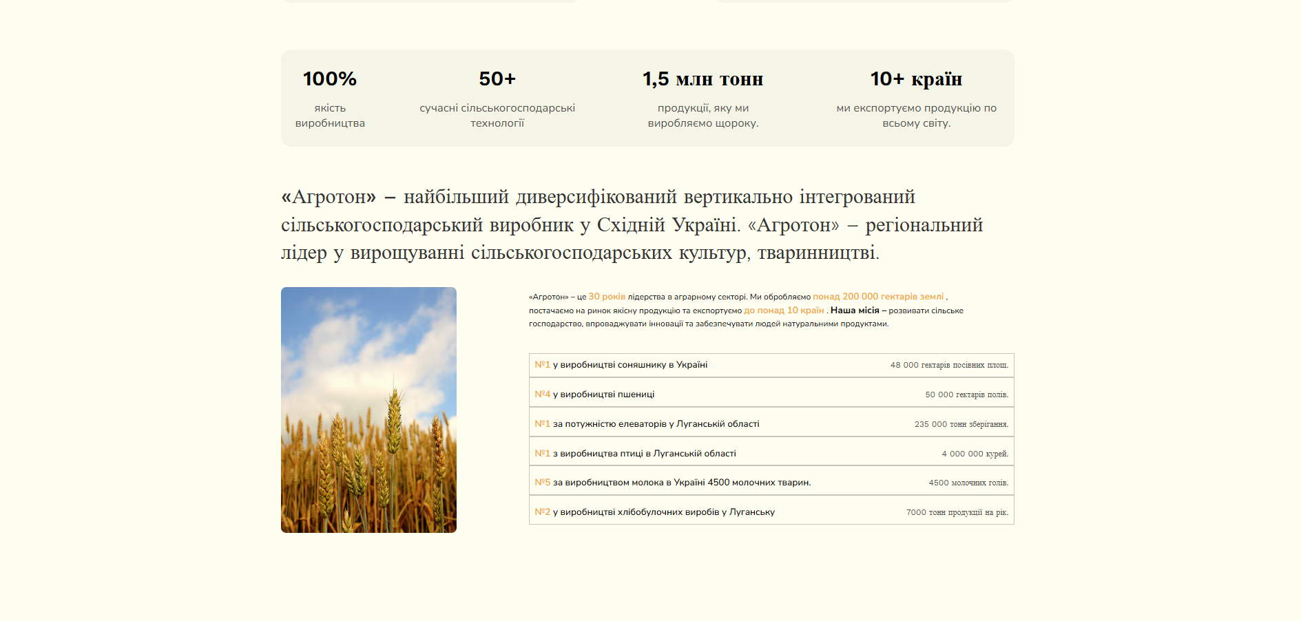Image resolution: width=1301 pixels, height=621 pixels.
Task: Click "4500 молочних голів" value
Action: pyautogui.click(x=968, y=483)
